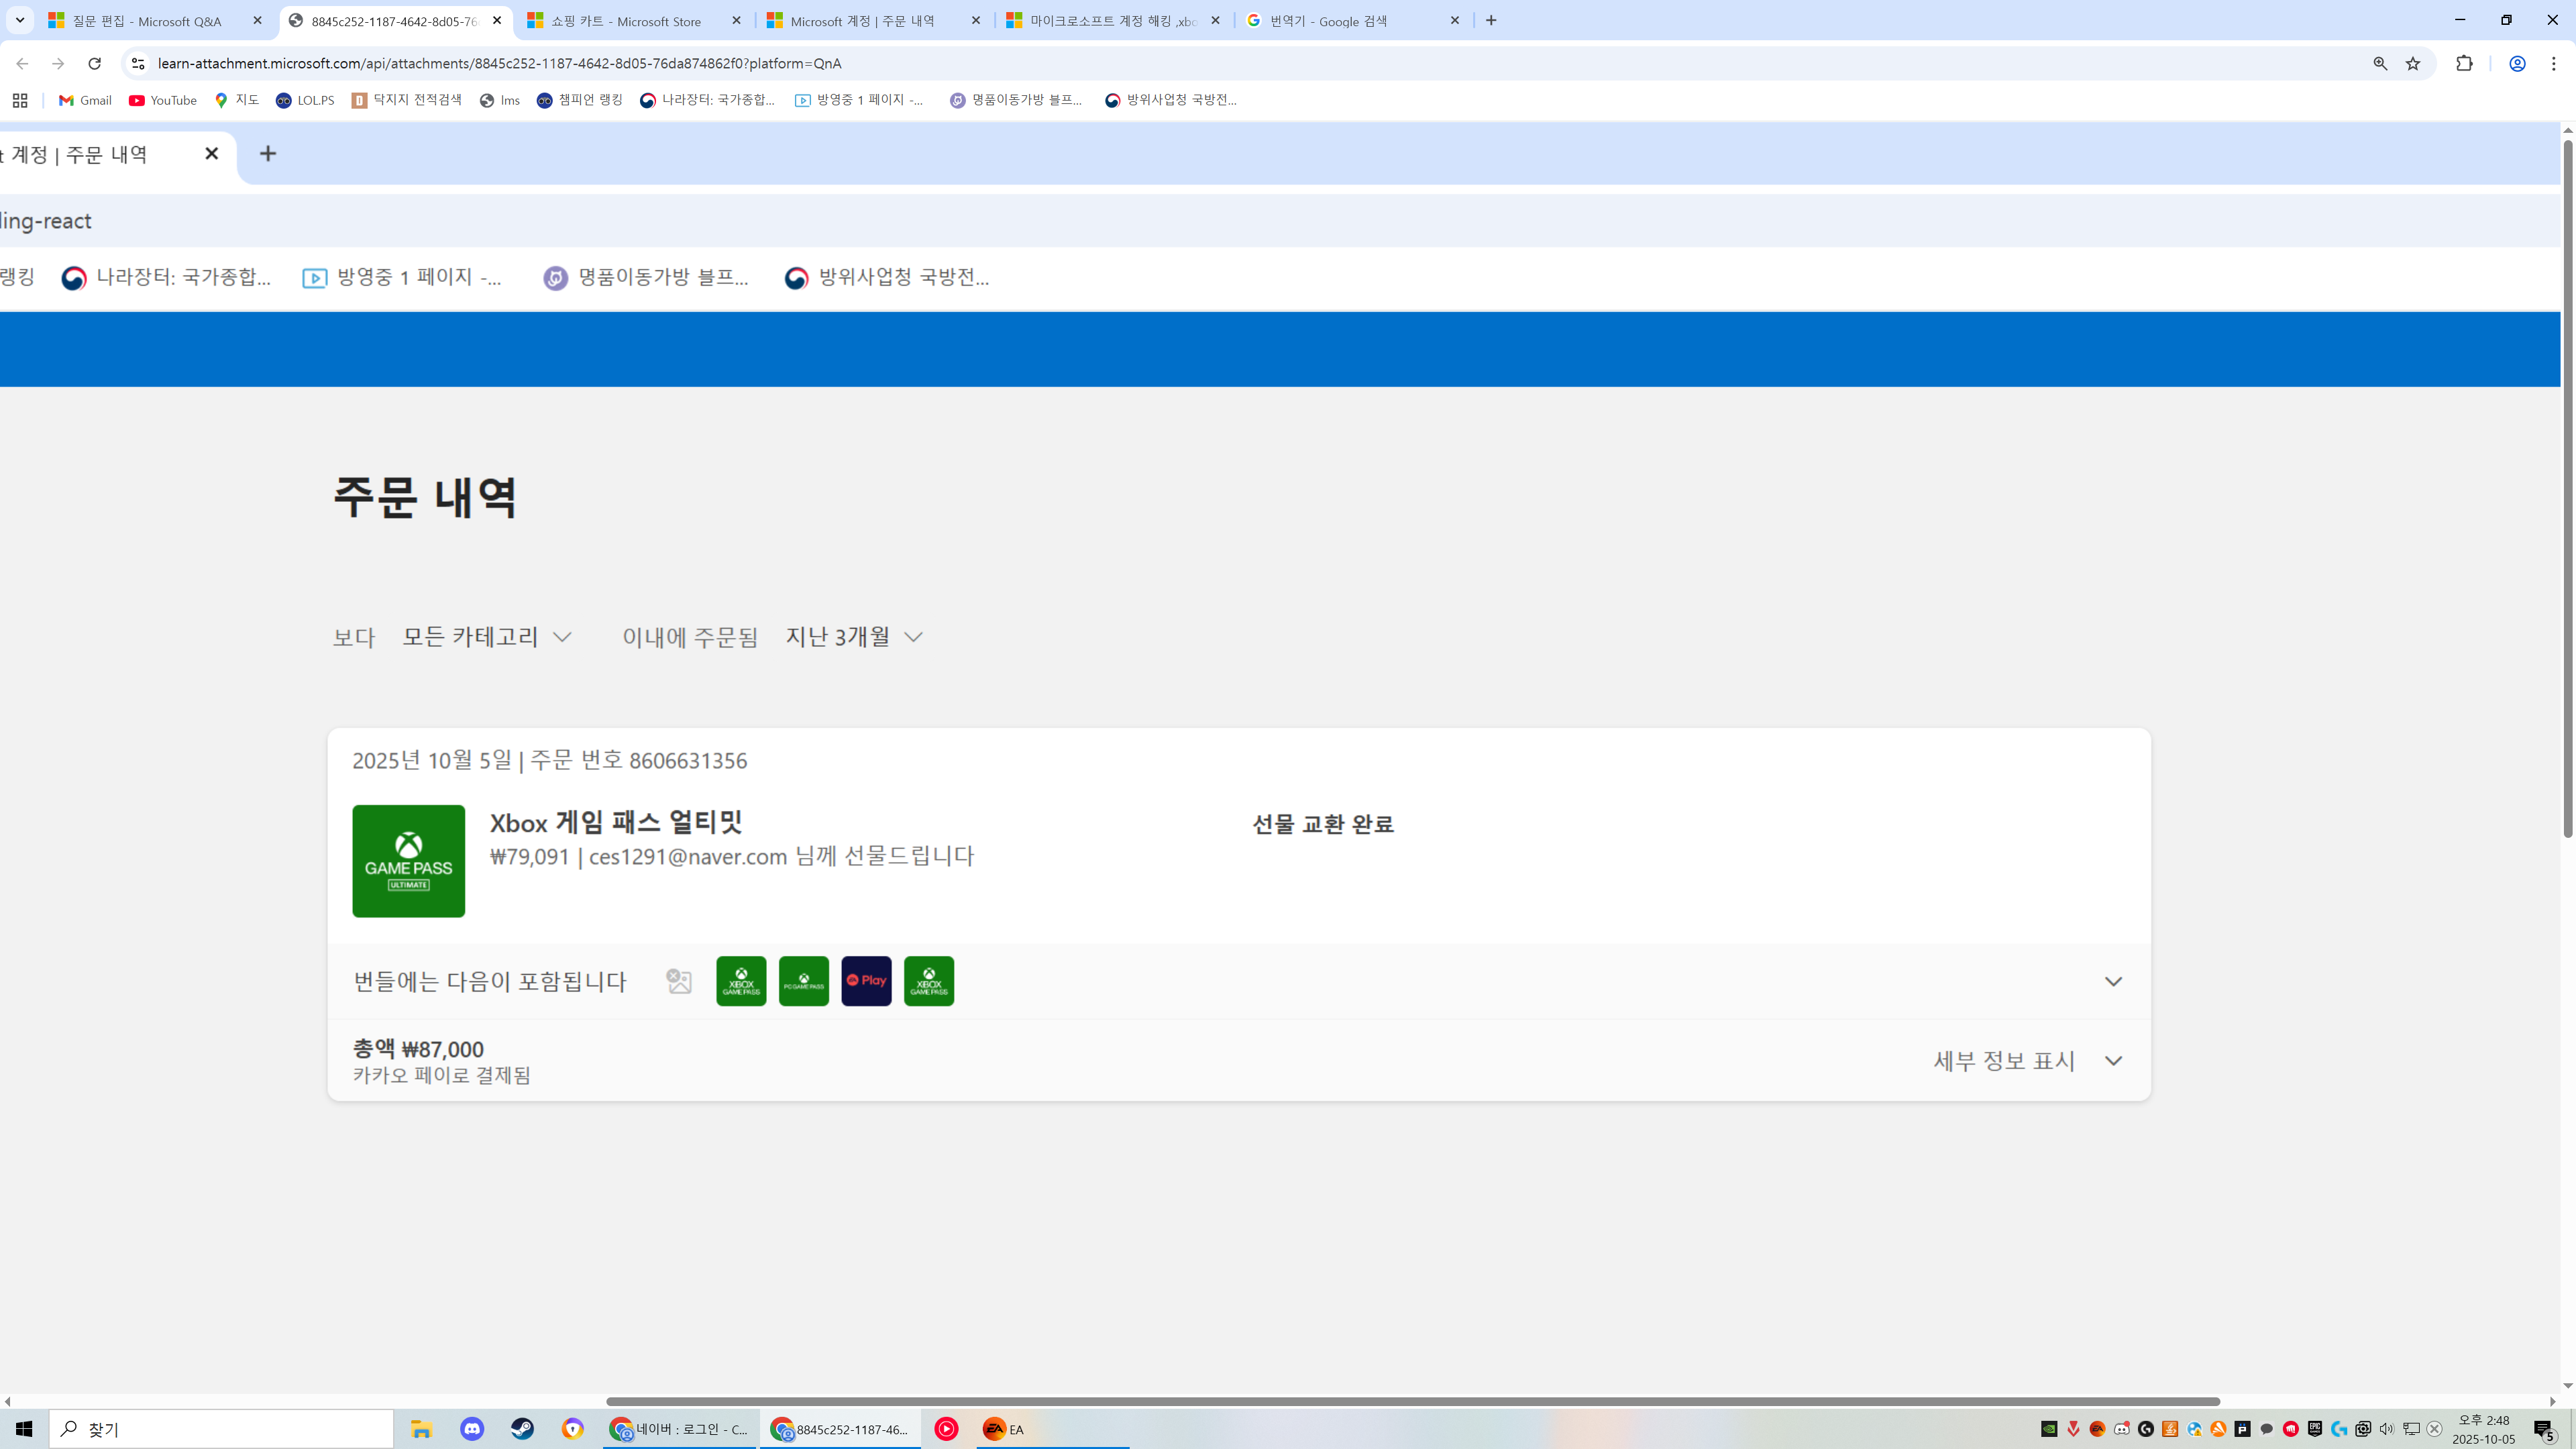2576x1449 pixels.
Task: Switch to the 번역기 Google 검색 tab
Action: [1328, 21]
